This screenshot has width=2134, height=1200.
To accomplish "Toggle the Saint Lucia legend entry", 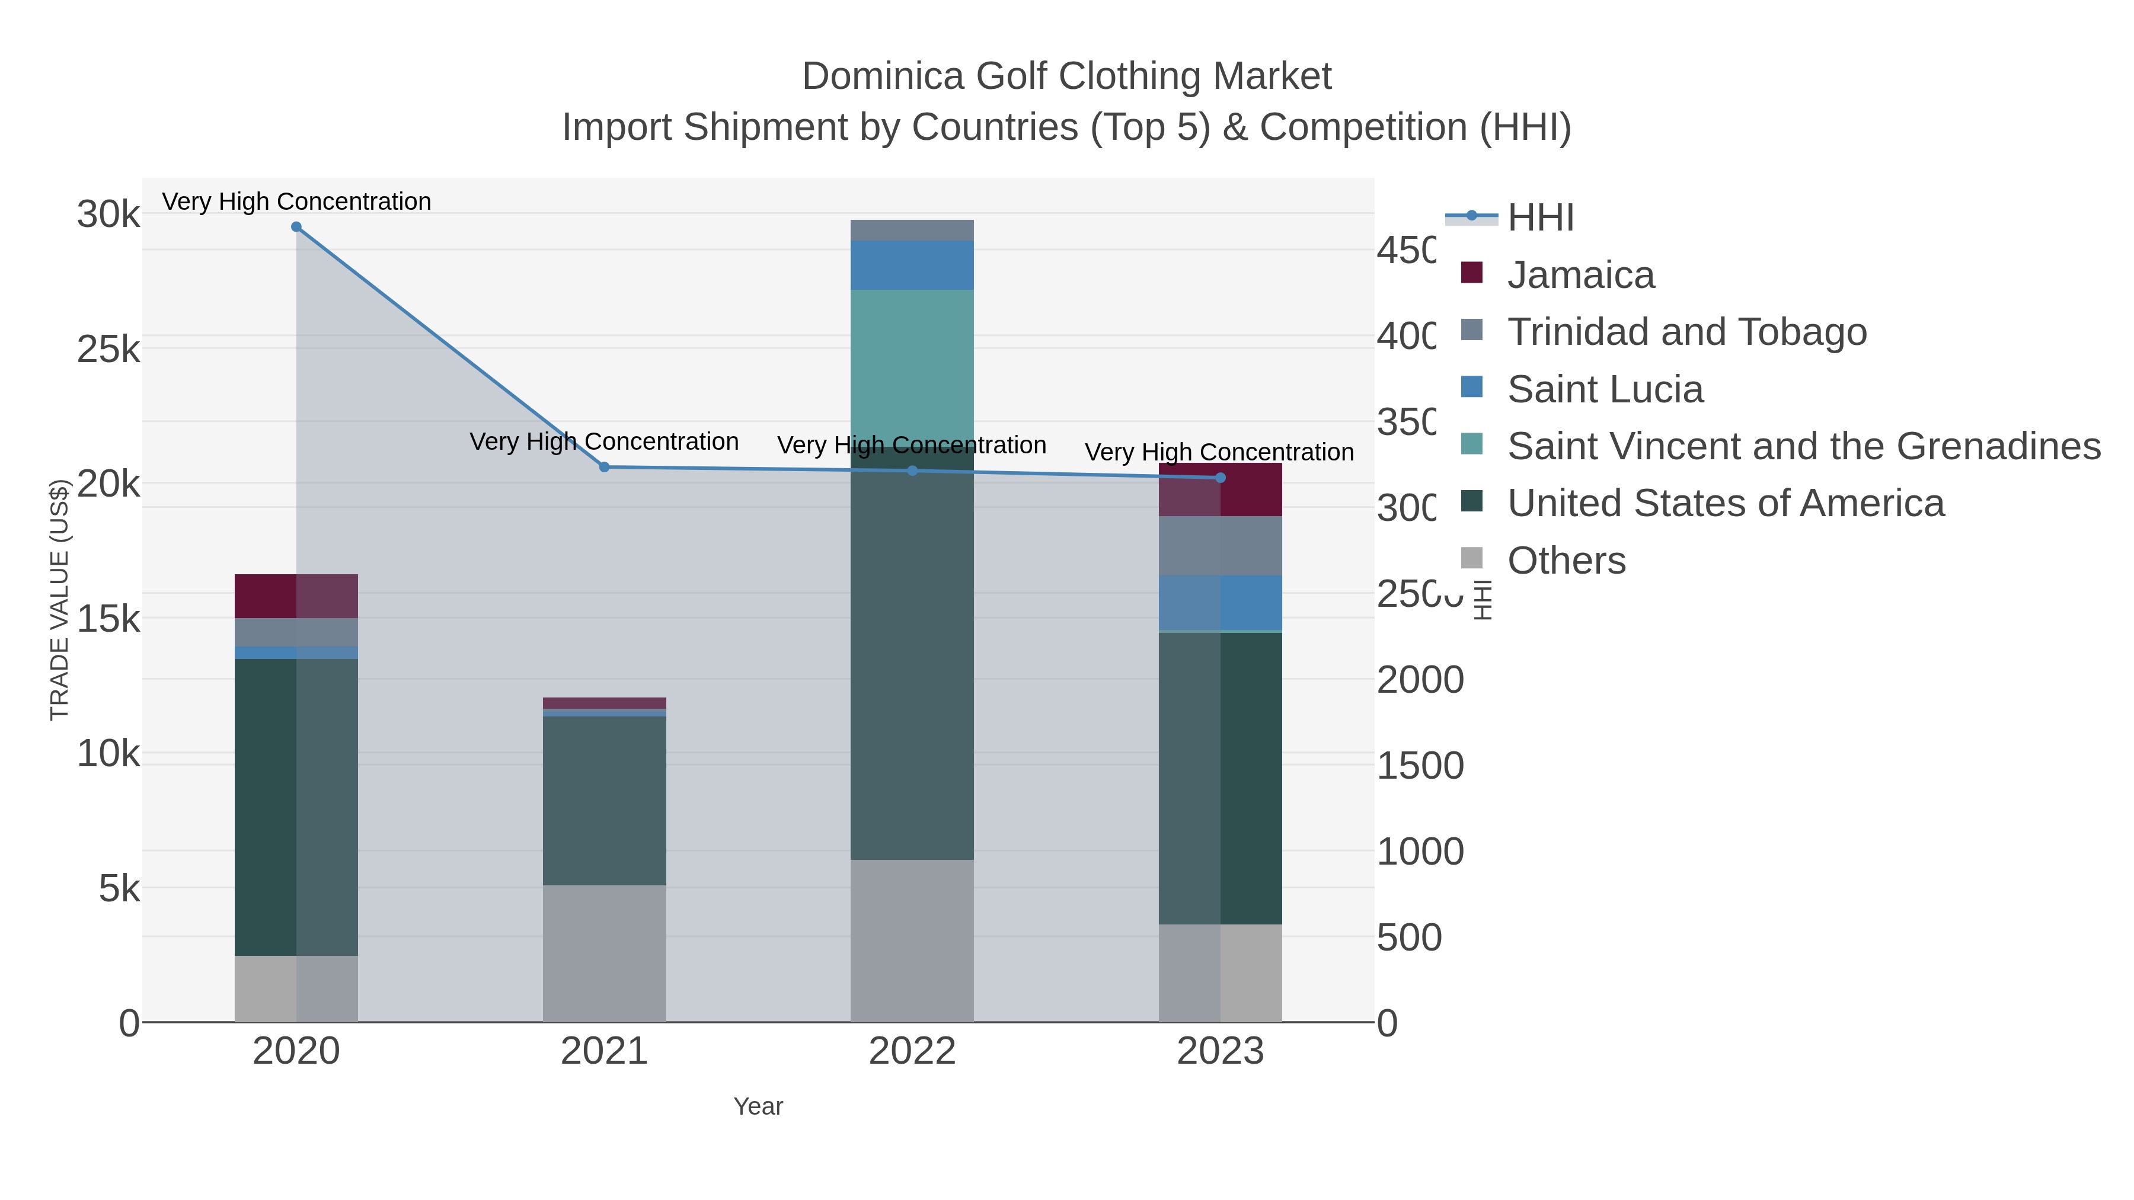I will (1574, 388).
